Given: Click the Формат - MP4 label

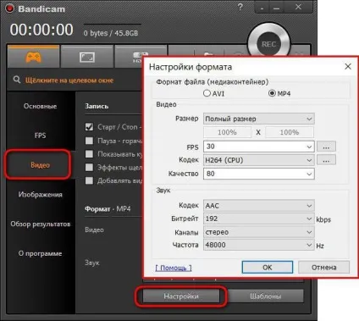Looking at the screenshot, I should (x=108, y=209).
